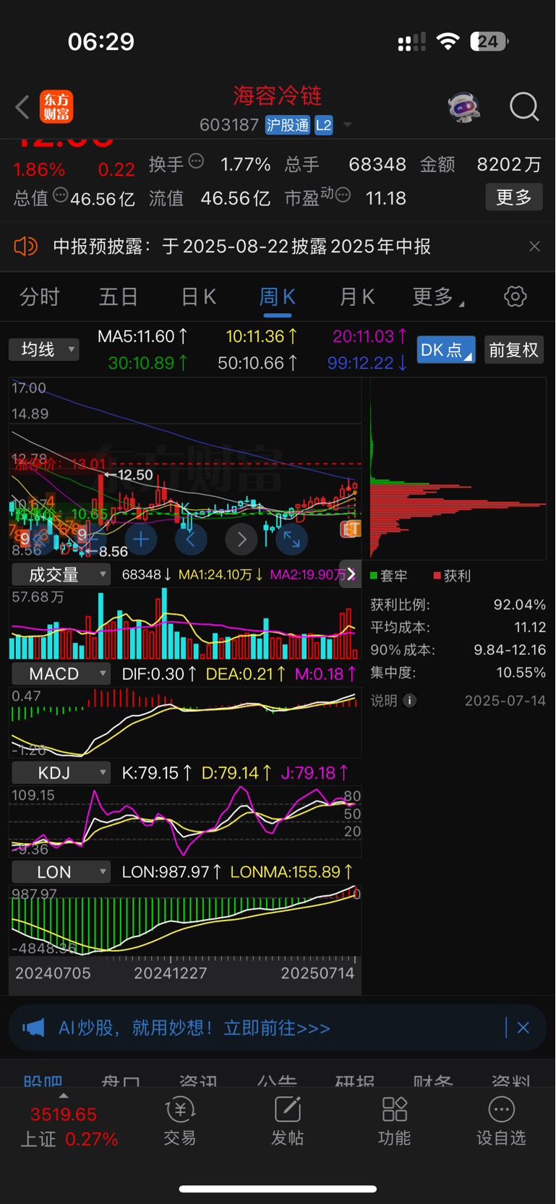This screenshot has height=1204, width=556.
Task: Switch to the 月K tab
Action: [x=356, y=296]
